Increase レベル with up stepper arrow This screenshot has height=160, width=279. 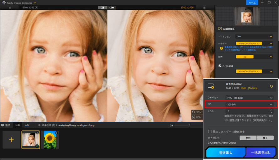point(271,110)
